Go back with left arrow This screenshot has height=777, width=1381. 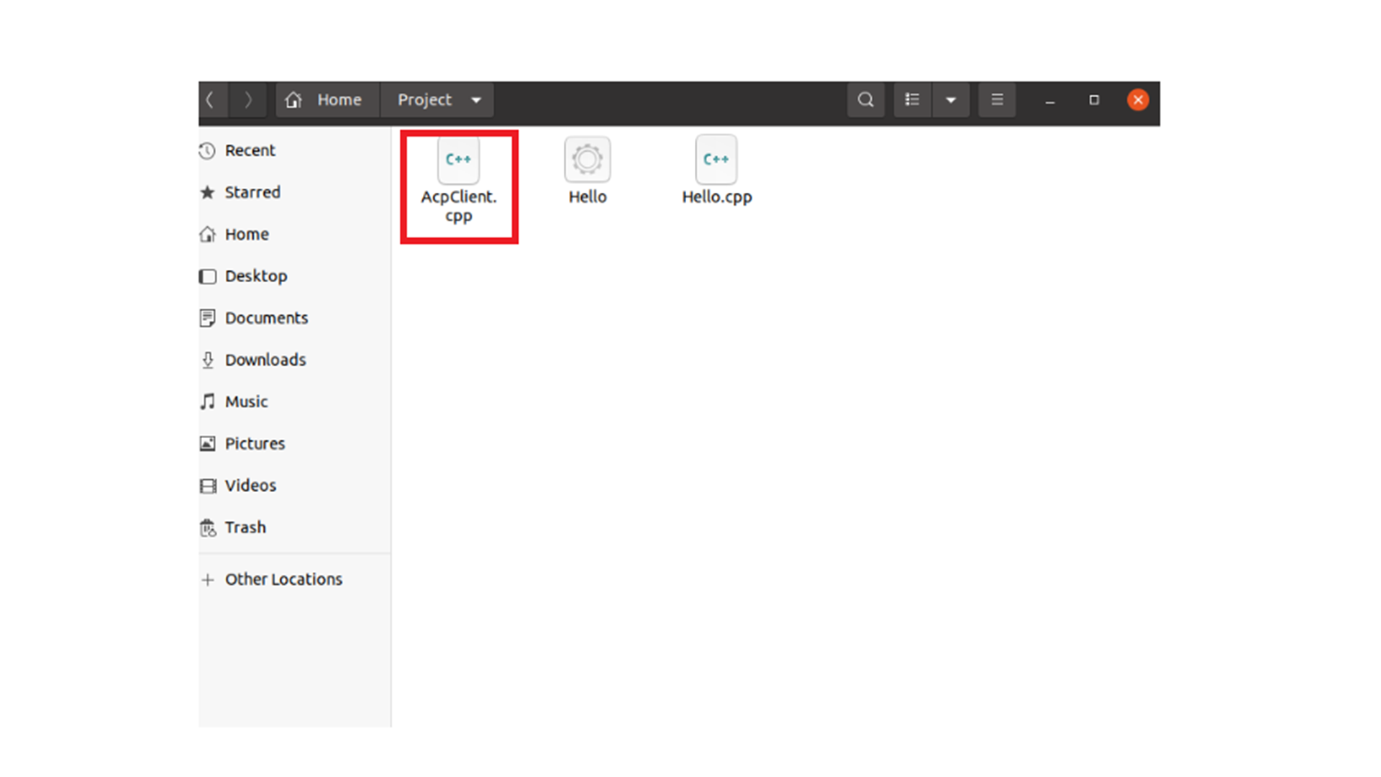click(x=211, y=100)
